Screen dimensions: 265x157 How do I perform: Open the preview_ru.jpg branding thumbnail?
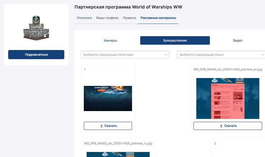coord(118,154)
